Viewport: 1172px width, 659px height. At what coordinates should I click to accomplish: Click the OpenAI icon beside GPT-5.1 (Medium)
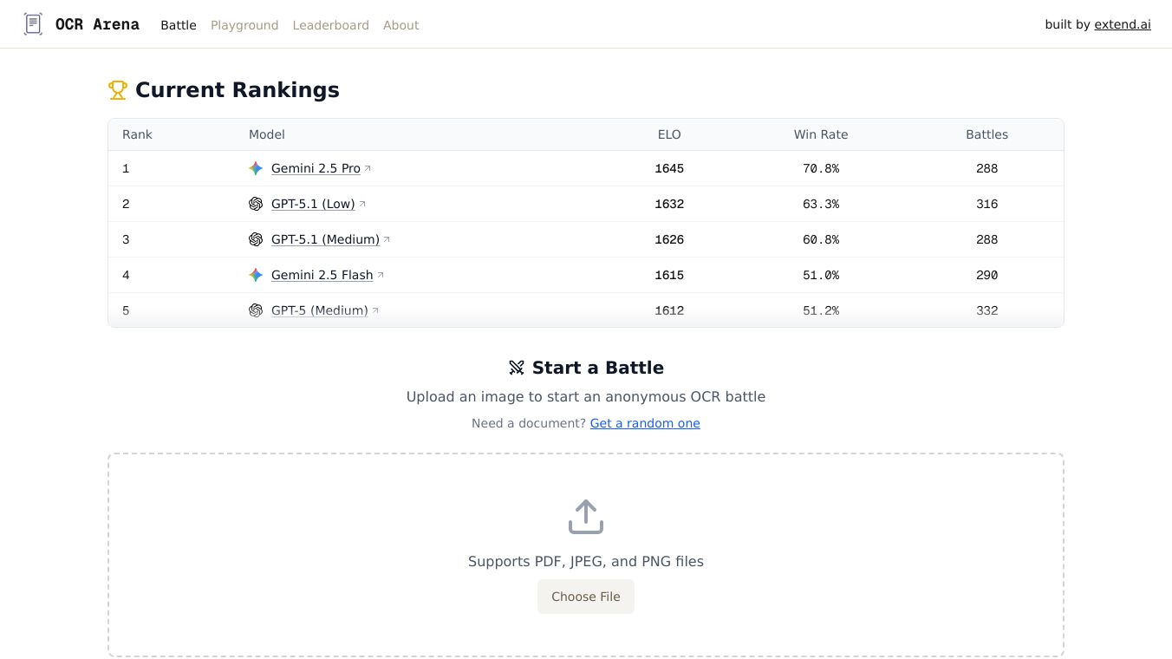(x=256, y=239)
